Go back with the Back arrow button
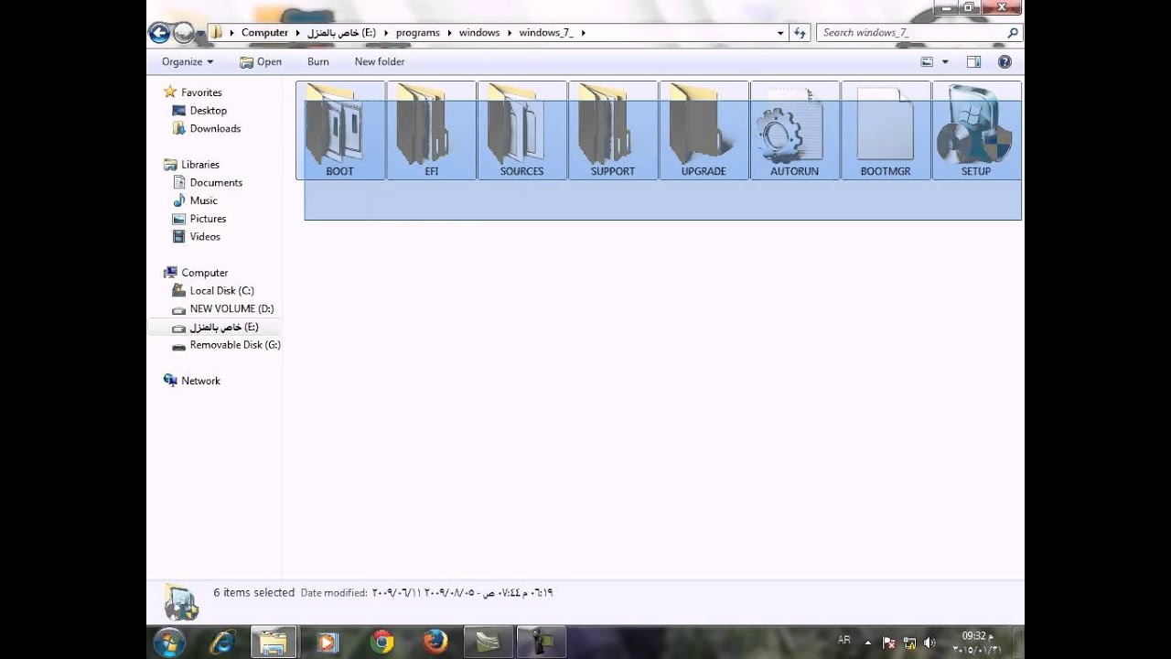This screenshot has width=1171, height=659. coord(159,33)
